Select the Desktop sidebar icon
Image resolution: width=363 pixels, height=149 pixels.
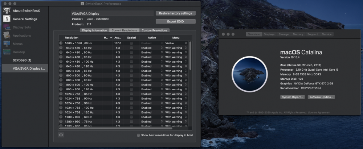[x=7, y=52]
